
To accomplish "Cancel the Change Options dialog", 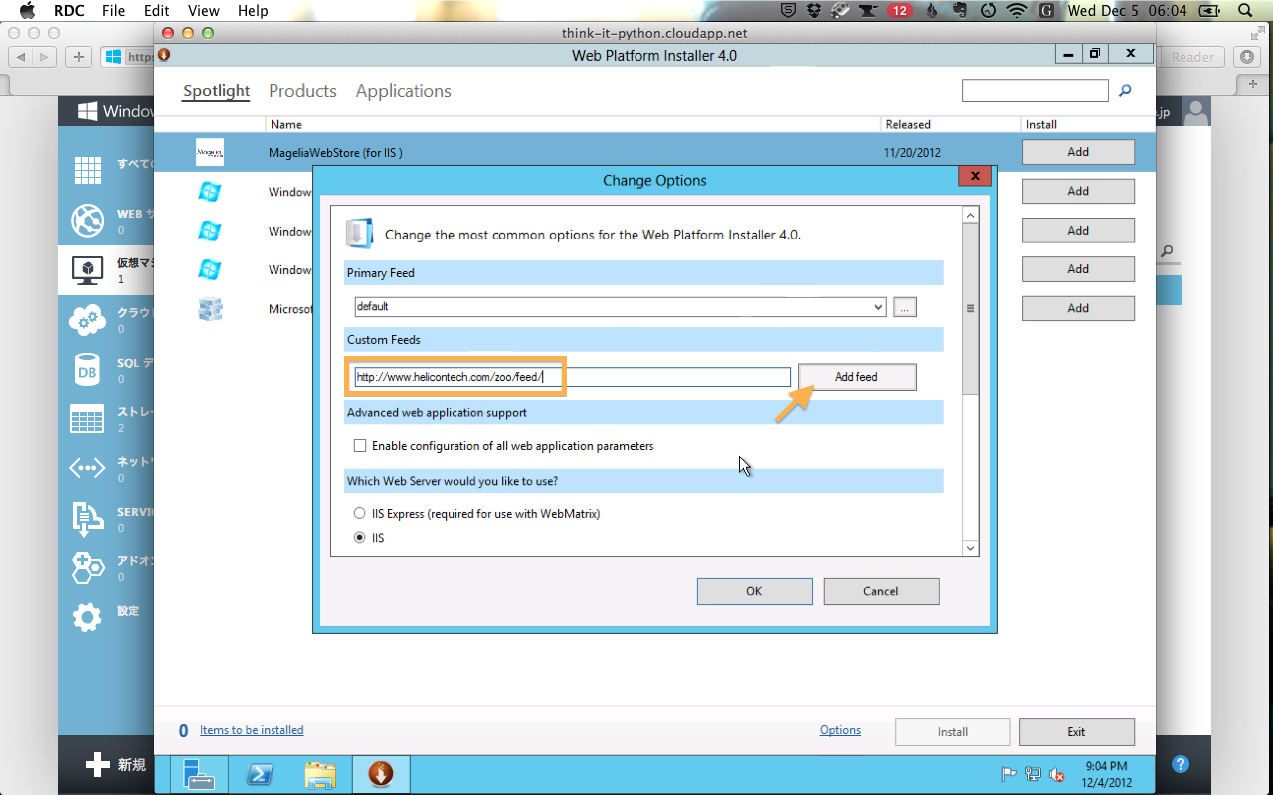I will [x=881, y=591].
